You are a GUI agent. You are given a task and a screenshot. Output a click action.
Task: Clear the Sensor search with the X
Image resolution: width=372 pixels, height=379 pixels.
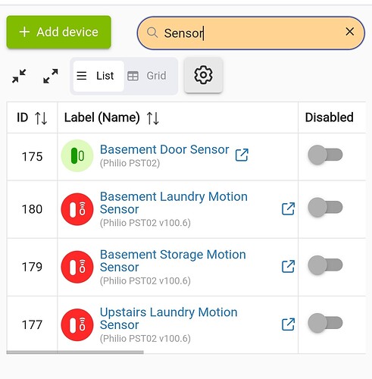(x=350, y=32)
